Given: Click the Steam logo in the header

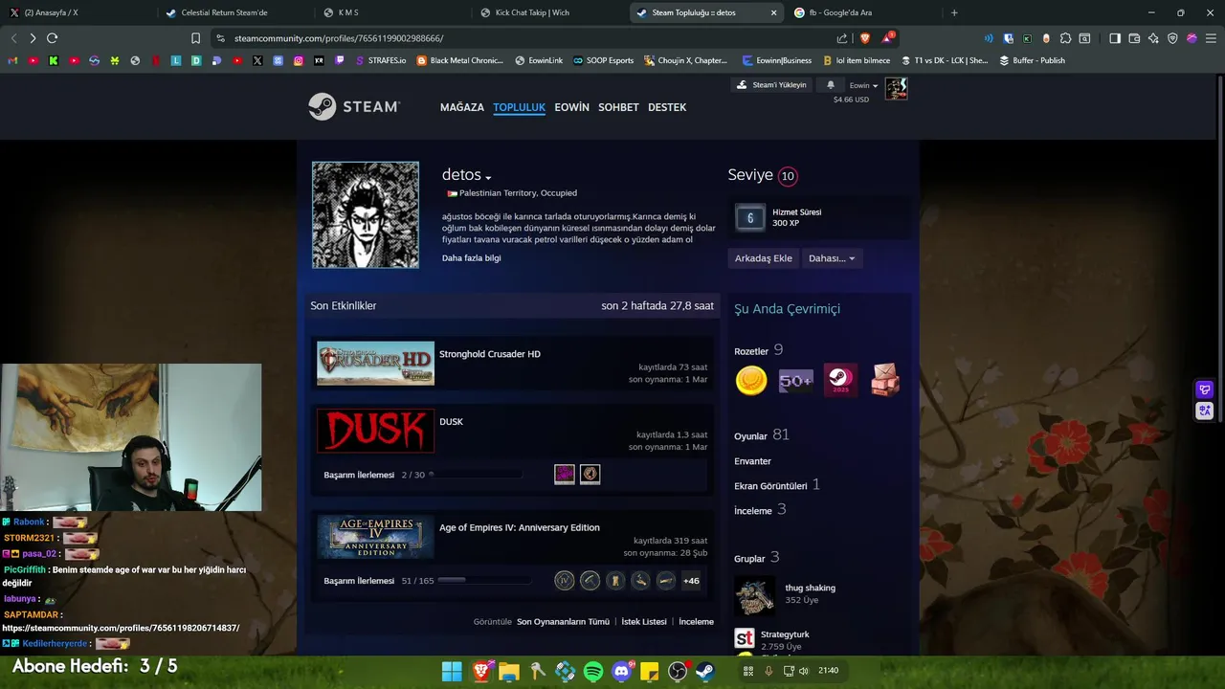Looking at the screenshot, I should (x=354, y=106).
